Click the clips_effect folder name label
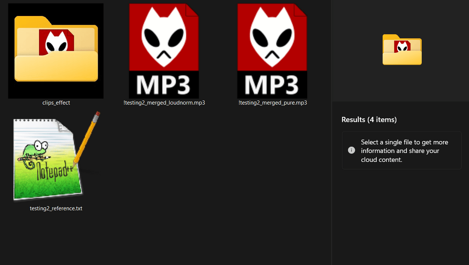Image resolution: width=469 pixels, height=265 pixels. [56, 103]
